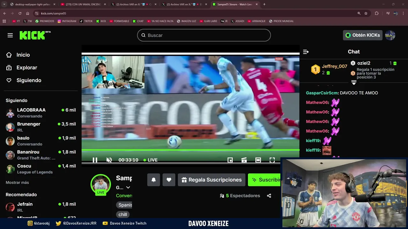Bookmark this page with the star

pos(366,13)
